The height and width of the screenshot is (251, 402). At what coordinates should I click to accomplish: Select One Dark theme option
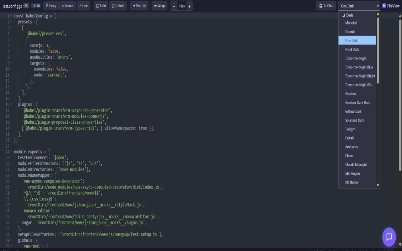[357, 40]
